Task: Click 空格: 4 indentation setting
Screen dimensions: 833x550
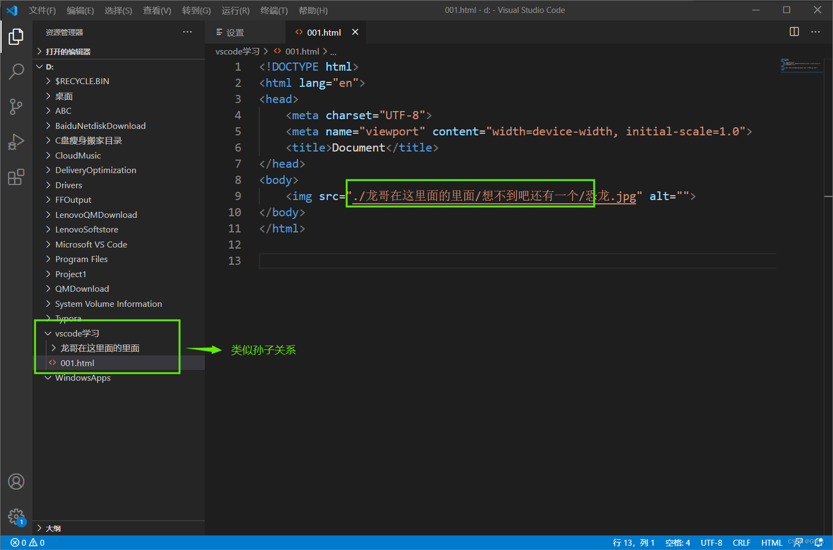Action: (x=678, y=542)
